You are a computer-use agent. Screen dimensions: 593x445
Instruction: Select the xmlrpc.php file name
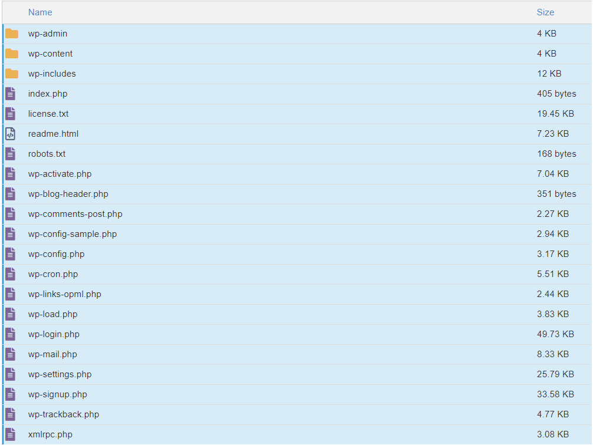point(50,434)
